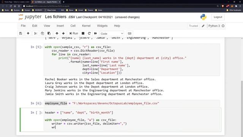Interrupt the kernel with the stop icon
The width and height of the screenshot is (243, 137).
pos(83,33)
